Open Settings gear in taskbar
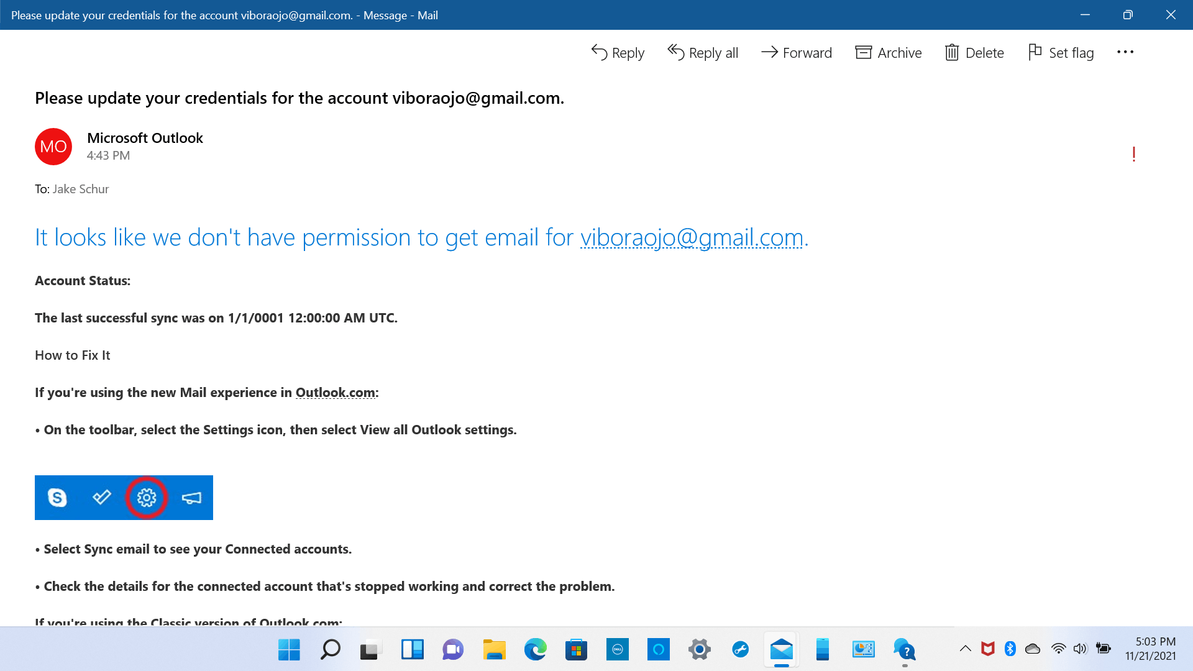1193x671 pixels. [x=700, y=650]
